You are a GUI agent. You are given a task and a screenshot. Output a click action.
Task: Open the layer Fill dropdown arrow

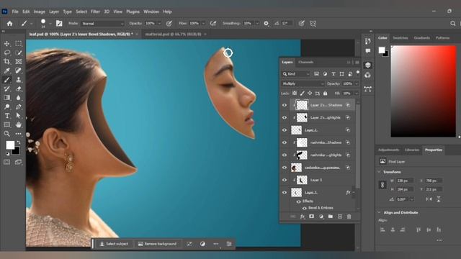pos(357,94)
